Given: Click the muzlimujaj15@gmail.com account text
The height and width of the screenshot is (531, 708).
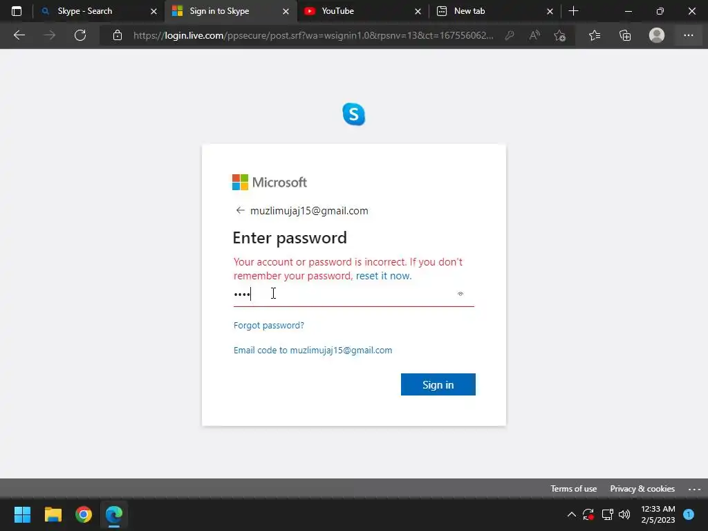Looking at the screenshot, I should tap(309, 211).
